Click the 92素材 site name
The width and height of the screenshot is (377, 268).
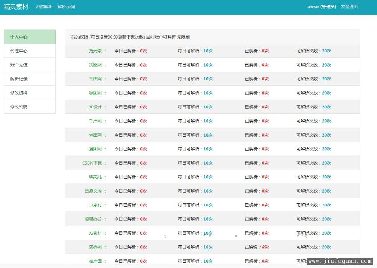95,233
